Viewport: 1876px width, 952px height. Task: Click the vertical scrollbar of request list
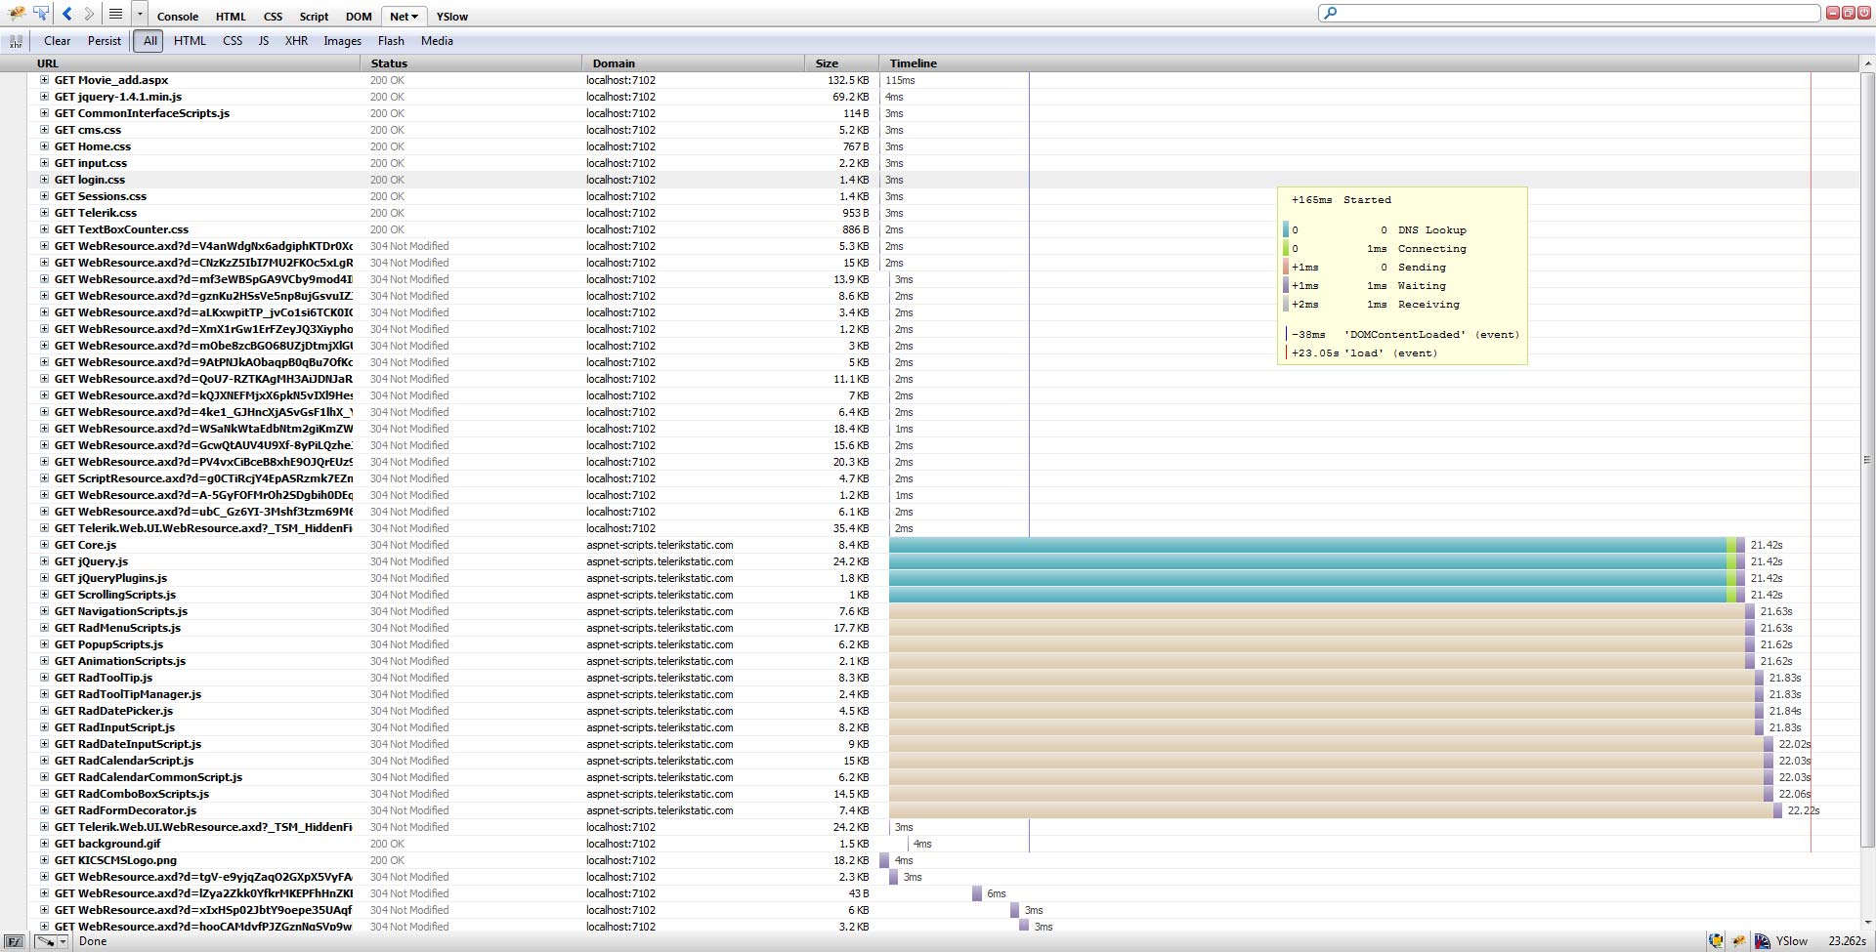coord(1867,459)
